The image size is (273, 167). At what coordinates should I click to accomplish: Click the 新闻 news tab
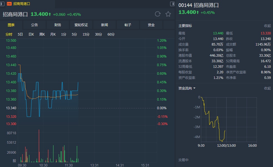105,25
